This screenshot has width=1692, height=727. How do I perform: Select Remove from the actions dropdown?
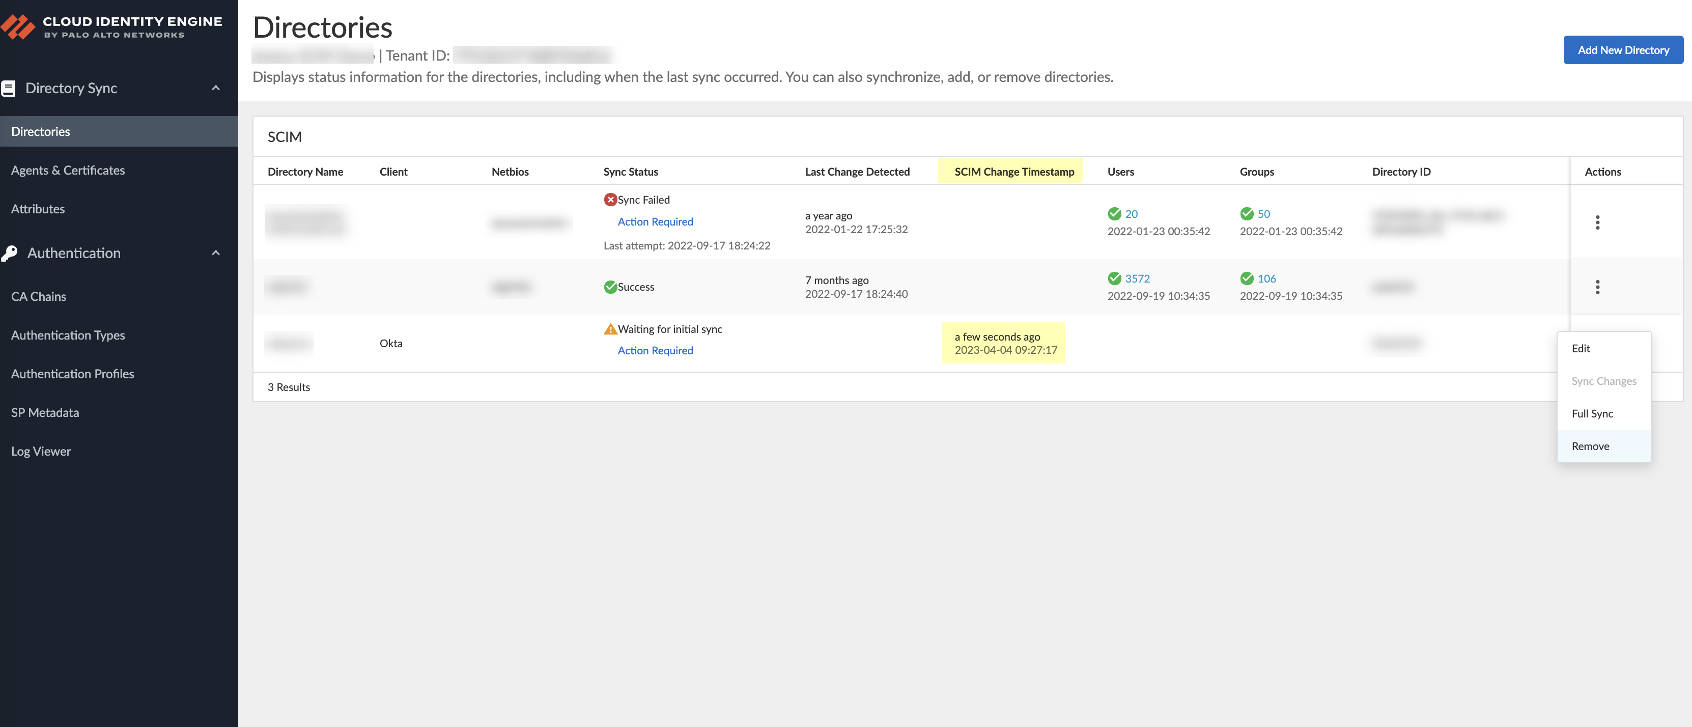(1590, 446)
